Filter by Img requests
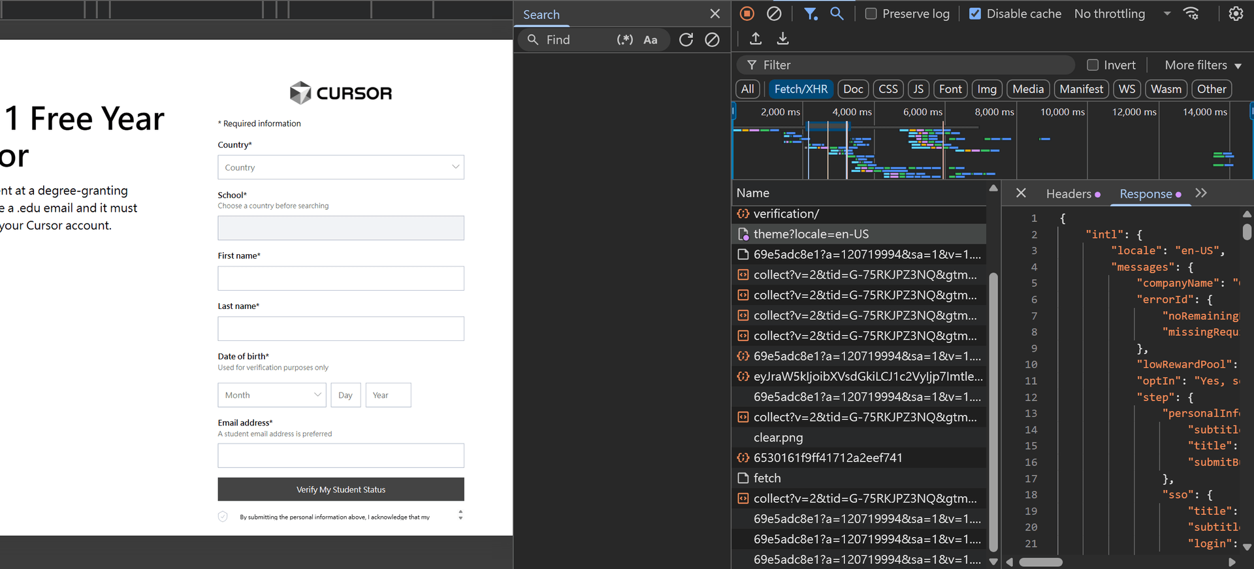Viewport: 1254px width, 569px height. [987, 89]
